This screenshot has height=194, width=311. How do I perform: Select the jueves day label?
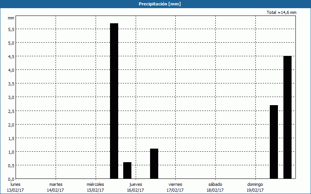[x=136, y=184]
